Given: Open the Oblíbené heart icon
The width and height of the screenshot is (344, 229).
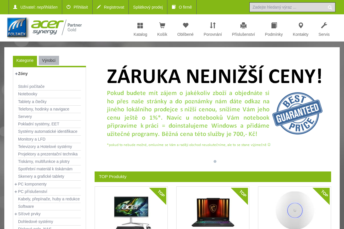Looking at the screenshot, I should click(x=185, y=25).
